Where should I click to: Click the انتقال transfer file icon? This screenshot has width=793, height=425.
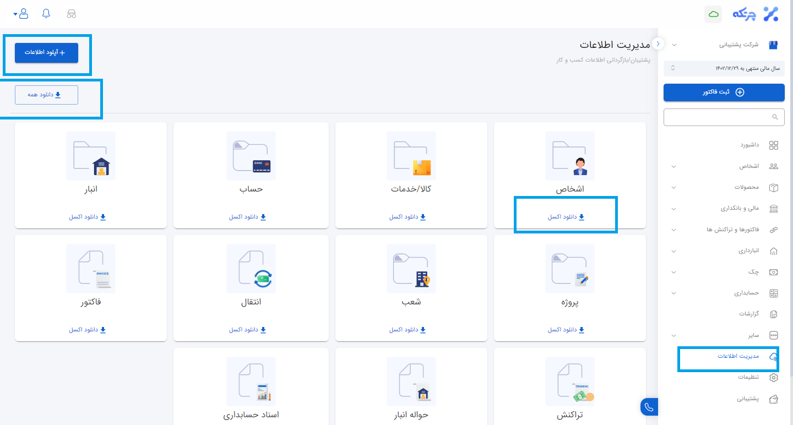tap(251, 269)
